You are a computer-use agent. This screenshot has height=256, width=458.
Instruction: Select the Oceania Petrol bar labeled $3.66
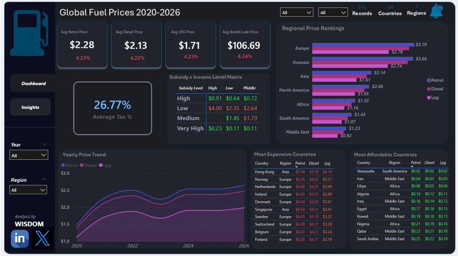click(363, 59)
